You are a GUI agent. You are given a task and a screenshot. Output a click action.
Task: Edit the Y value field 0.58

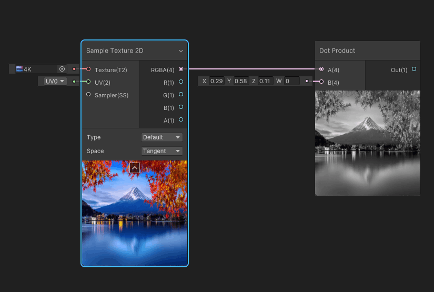(241, 81)
